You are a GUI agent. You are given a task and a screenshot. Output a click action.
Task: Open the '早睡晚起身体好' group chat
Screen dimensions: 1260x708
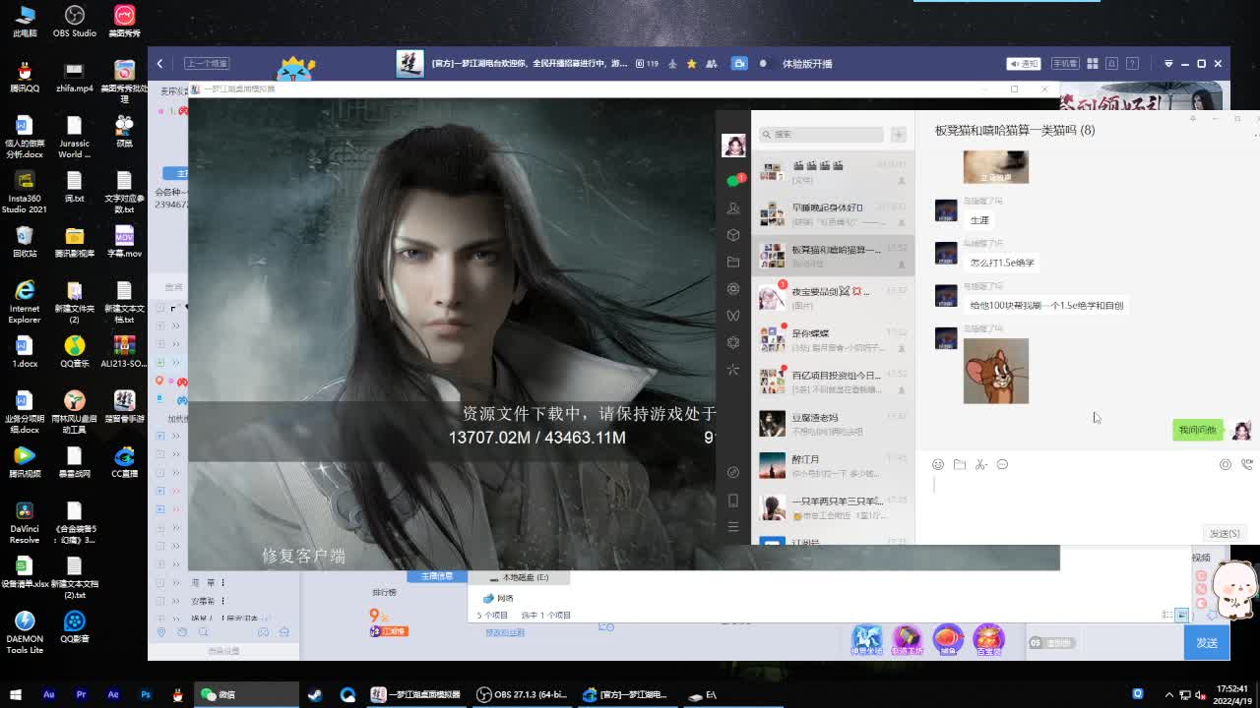tap(833, 213)
